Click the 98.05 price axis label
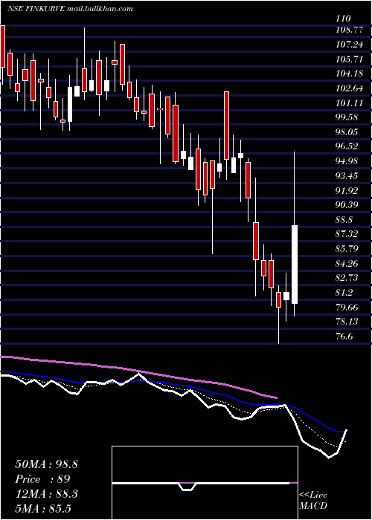372x520 pixels. click(347, 132)
